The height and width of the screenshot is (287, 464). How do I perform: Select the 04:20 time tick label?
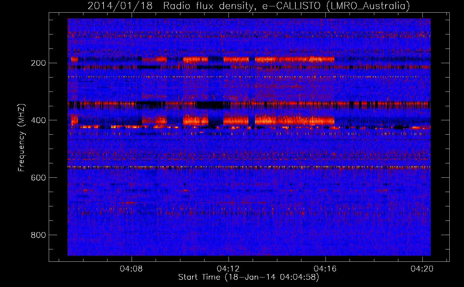coord(422,269)
